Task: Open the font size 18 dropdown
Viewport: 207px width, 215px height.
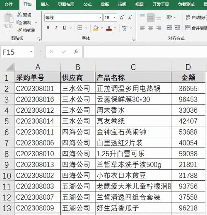Action: pos(115,17)
